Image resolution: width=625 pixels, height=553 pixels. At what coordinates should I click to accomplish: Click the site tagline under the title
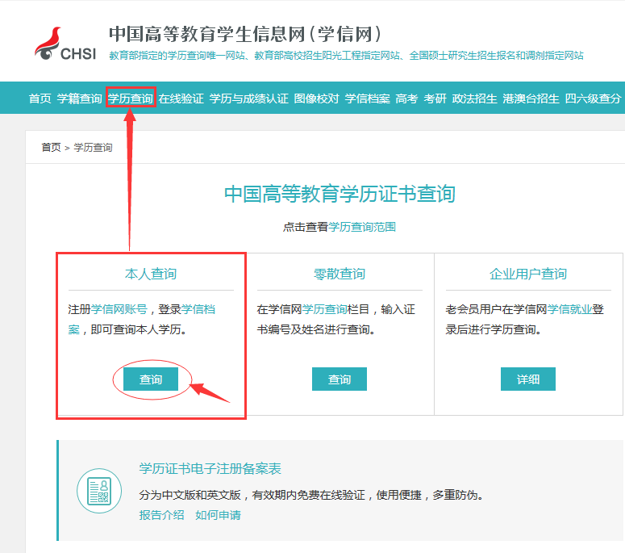coord(347,56)
